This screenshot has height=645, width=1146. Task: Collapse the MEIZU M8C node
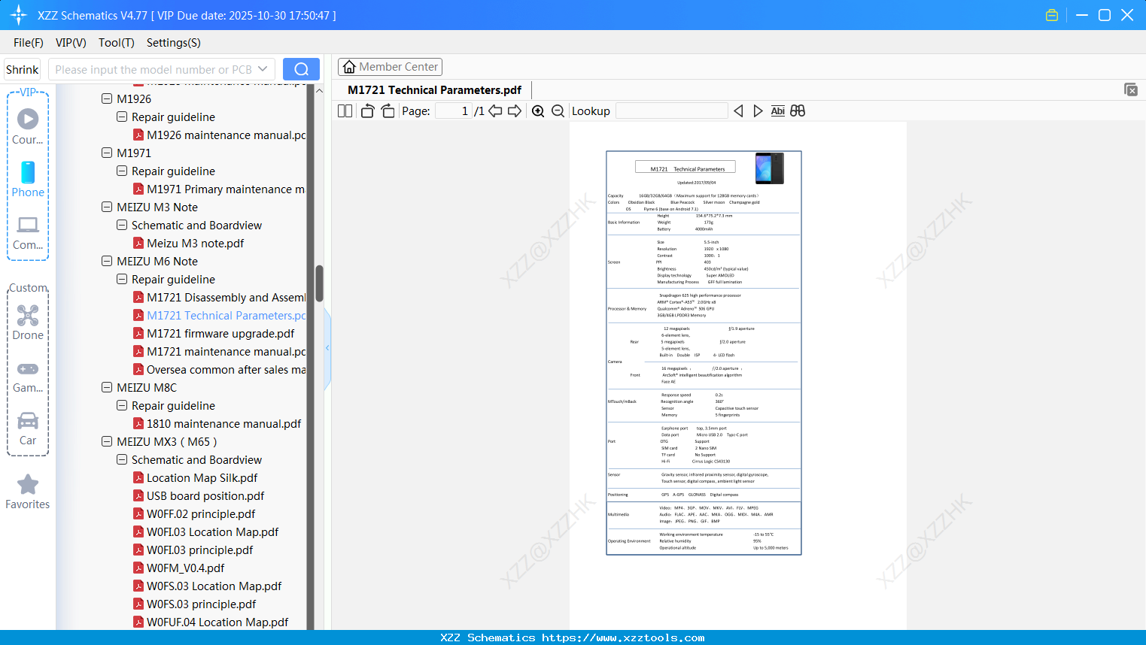pos(107,387)
